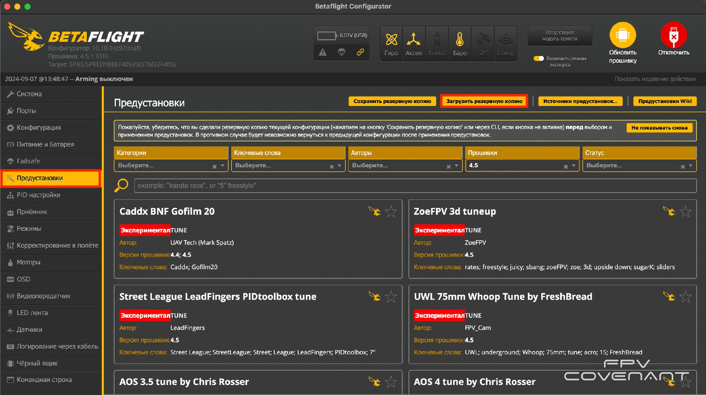Open the Caddx BNF Gofilm 20 preset title

167,211
